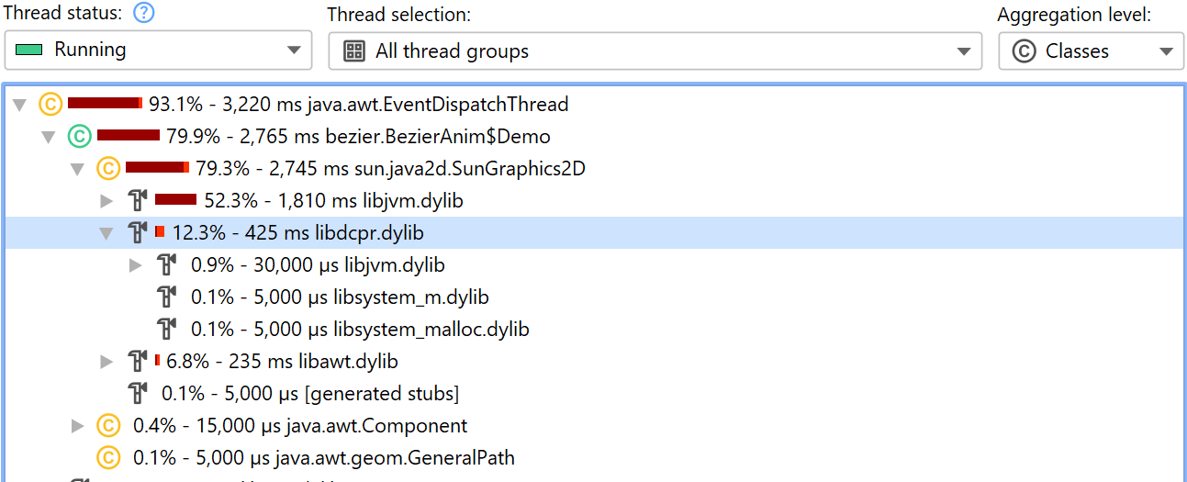Screen dimensions: 1187x482
Task: Expand the 0.9% libjvm.dylib child node
Action: point(136,265)
